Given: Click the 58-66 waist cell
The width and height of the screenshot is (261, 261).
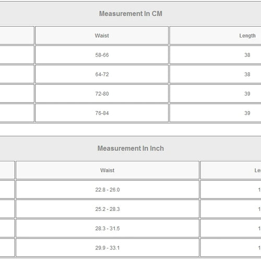Looking at the screenshot, I should [x=102, y=55].
